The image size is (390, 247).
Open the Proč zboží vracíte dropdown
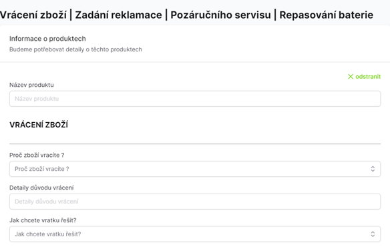(x=195, y=169)
